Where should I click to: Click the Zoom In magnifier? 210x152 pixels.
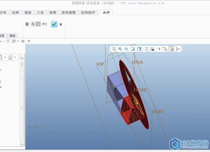click(120, 49)
